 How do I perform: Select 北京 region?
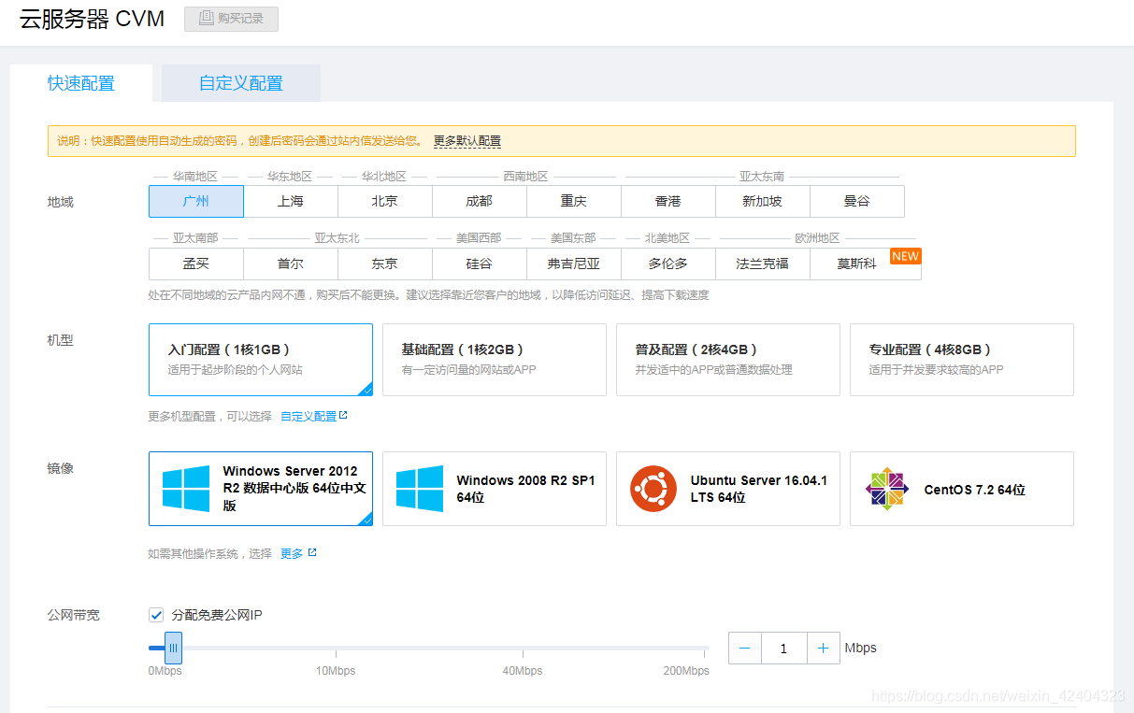pos(385,201)
